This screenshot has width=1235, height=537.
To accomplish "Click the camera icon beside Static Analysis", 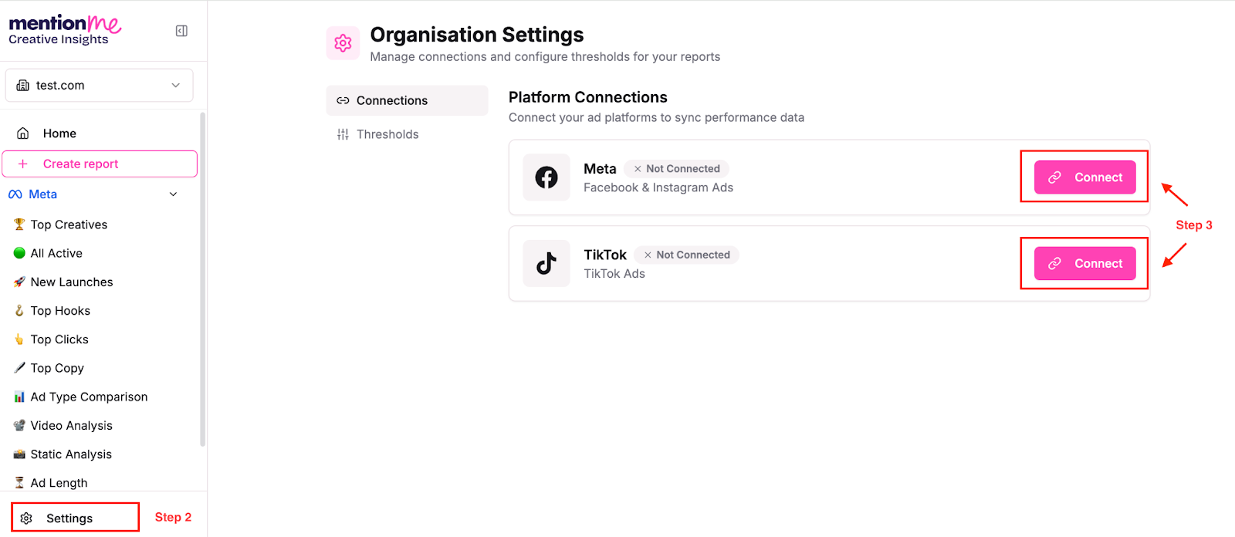I will pos(19,454).
